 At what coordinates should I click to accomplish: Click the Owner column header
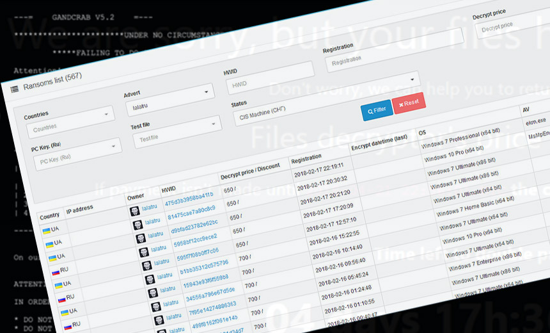pos(136,197)
